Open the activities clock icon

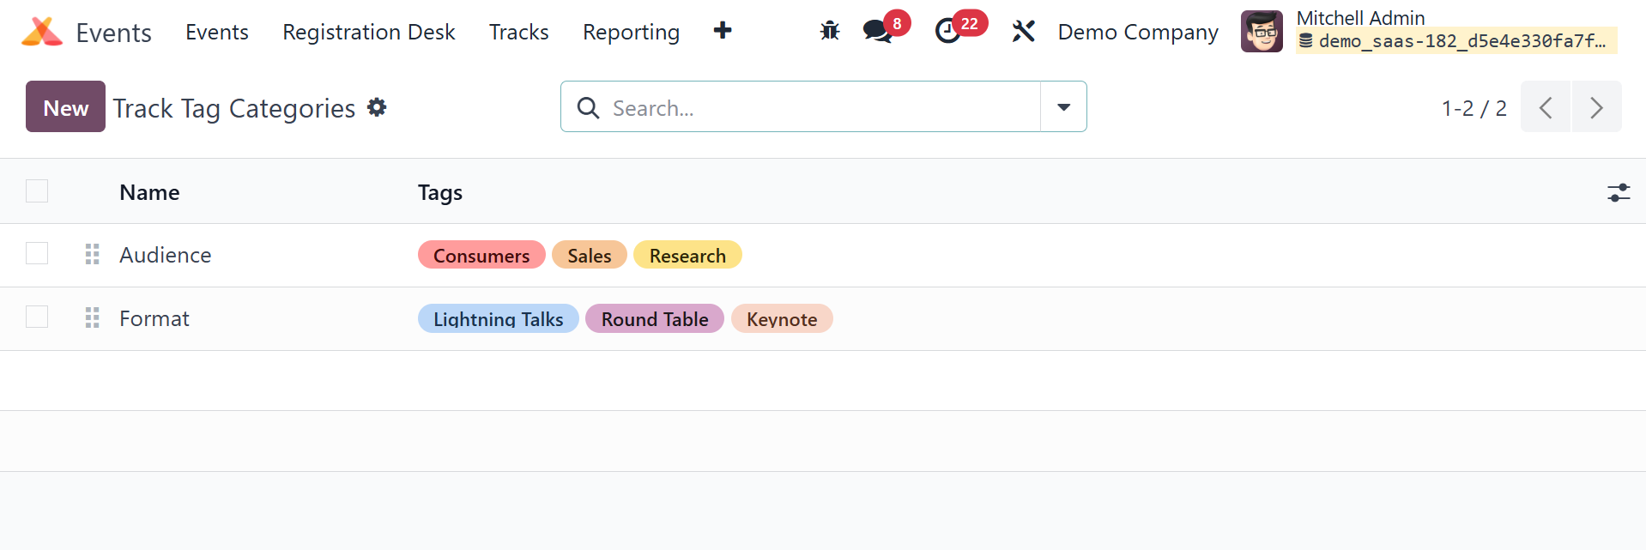(947, 32)
